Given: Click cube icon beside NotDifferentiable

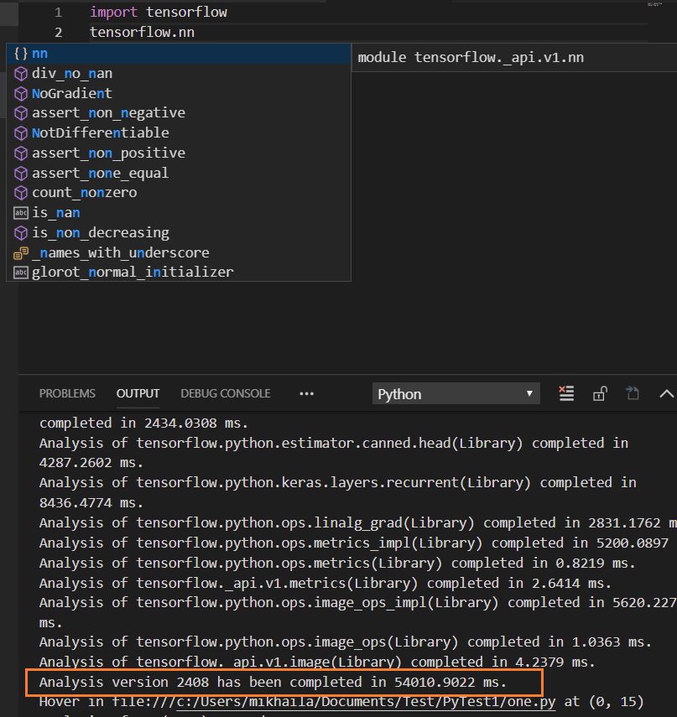Looking at the screenshot, I should (x=21, y=133).
